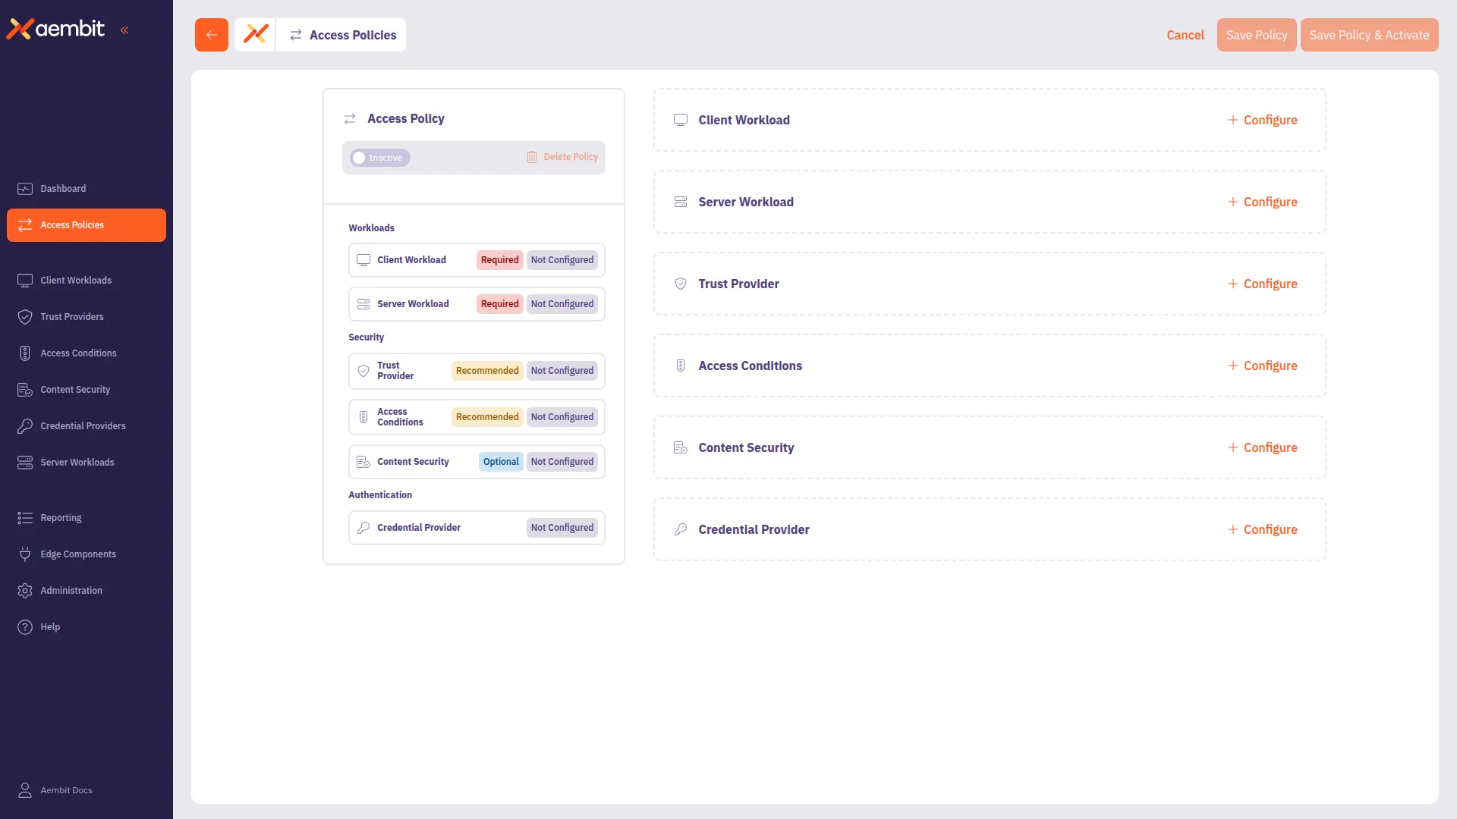Select Access Policies in the sidebar

pyautogui.click(x=87, y=225)
